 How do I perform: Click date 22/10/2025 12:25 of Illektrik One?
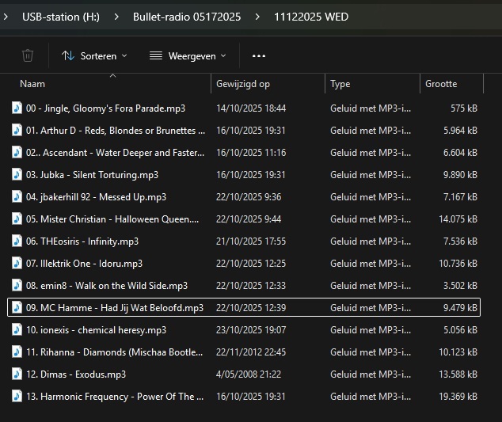(x=251, y=264)
